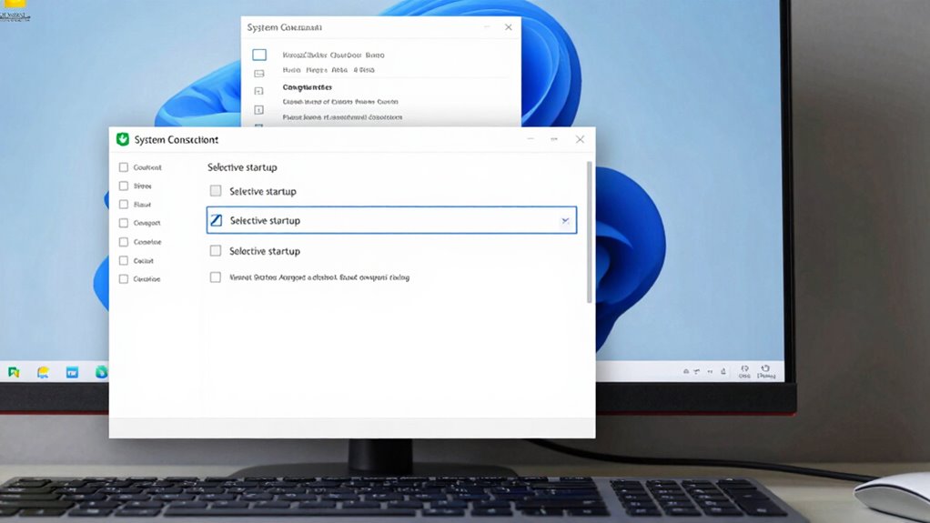Screen dimensions: 930x523
Task: Click the long option text at the list bottom
Action: [319, 277]
